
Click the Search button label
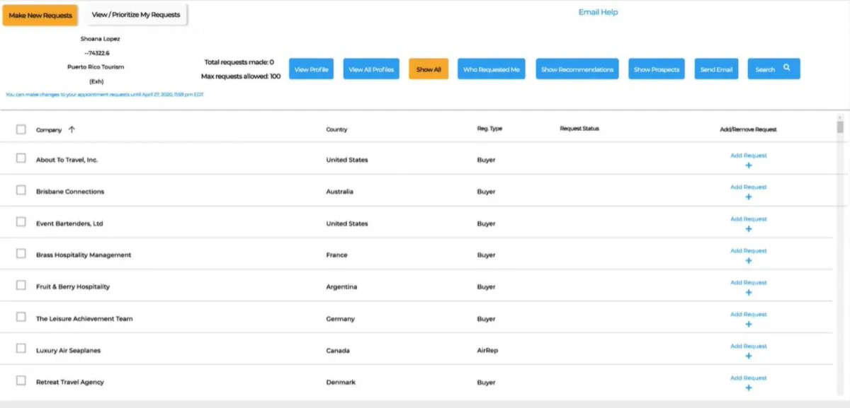coord(765,69)
